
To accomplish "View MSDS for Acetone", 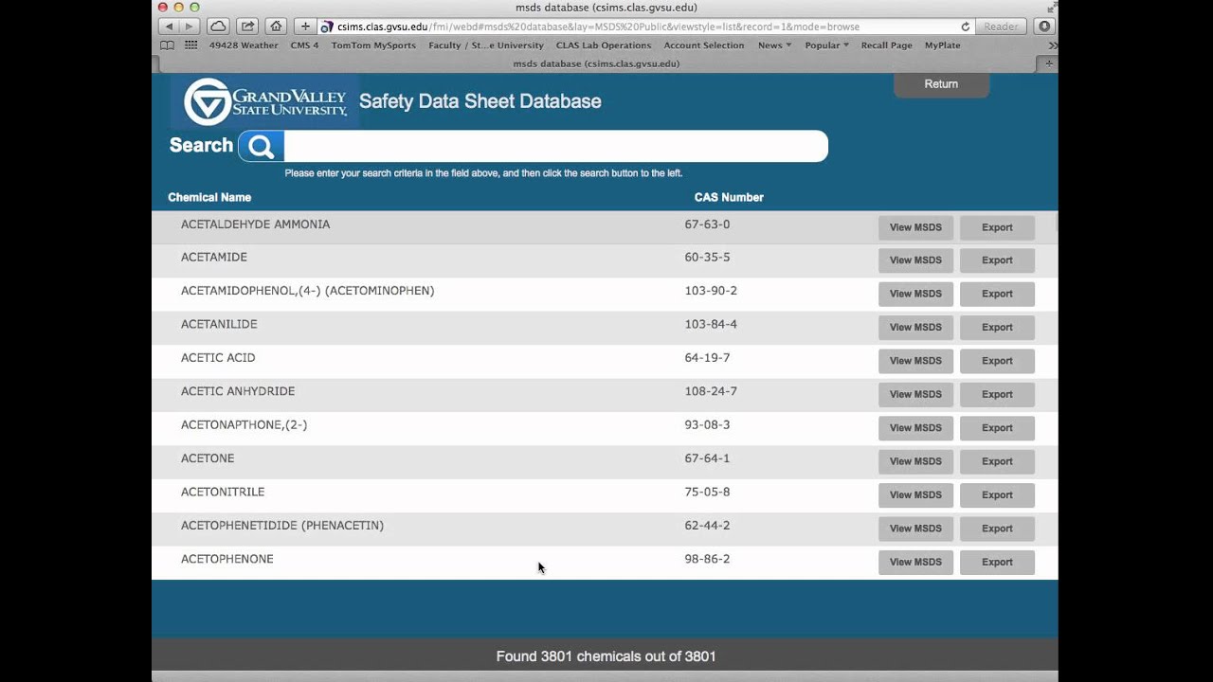I will click(x=915, y=461).
